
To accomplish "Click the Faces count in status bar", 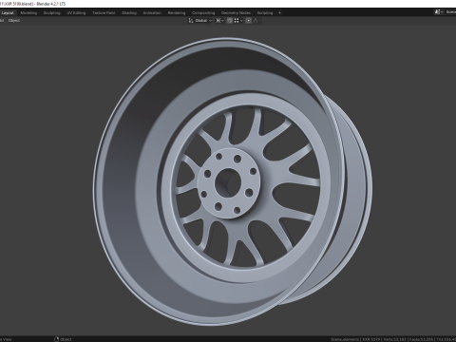I will pyautogui.click(x=422, y=339).
